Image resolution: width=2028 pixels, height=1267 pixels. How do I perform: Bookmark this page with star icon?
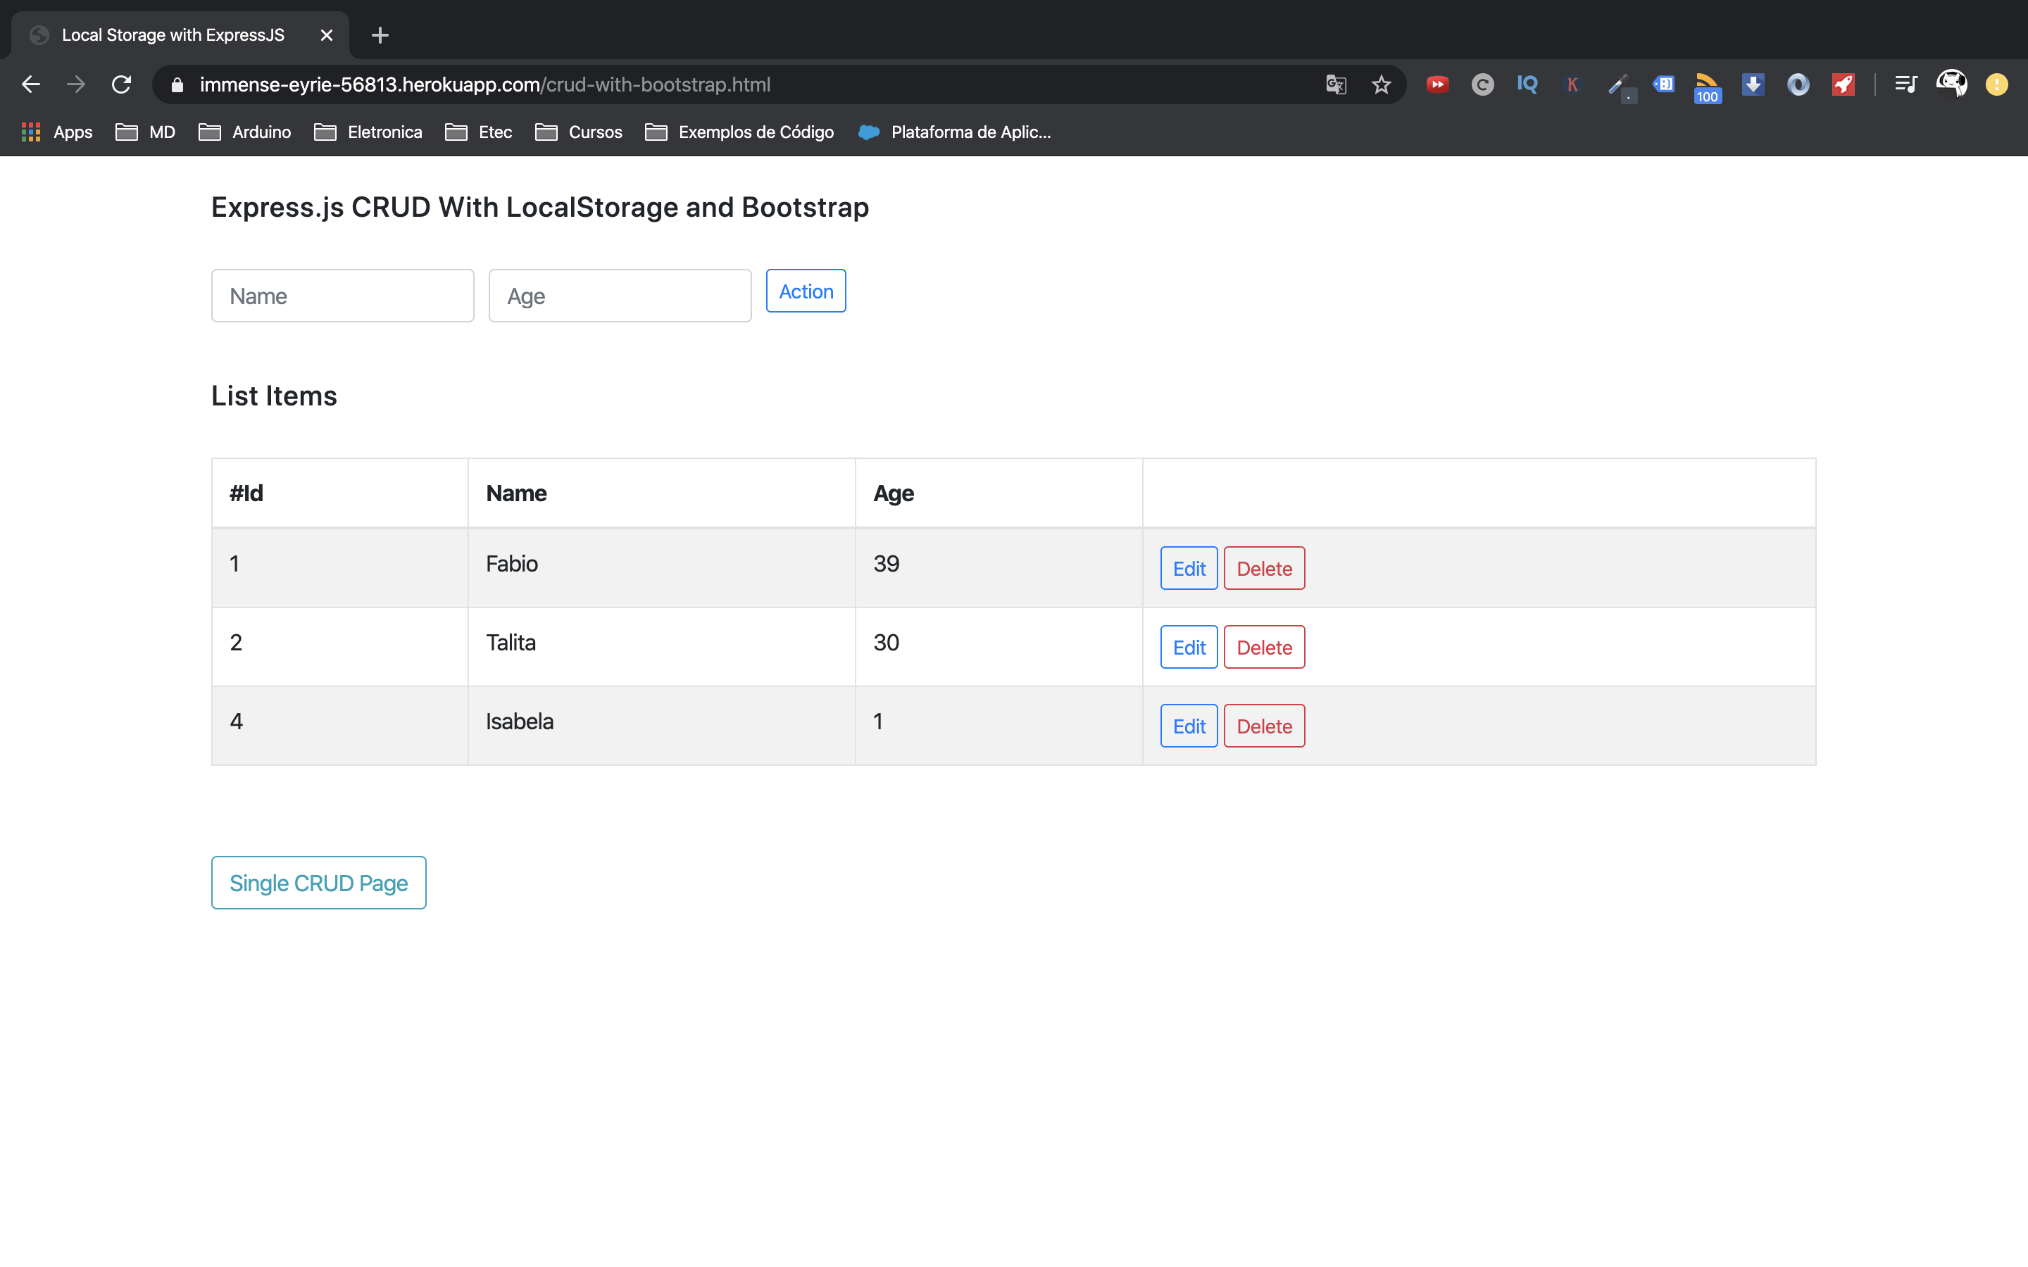[x=1381, y=84]
